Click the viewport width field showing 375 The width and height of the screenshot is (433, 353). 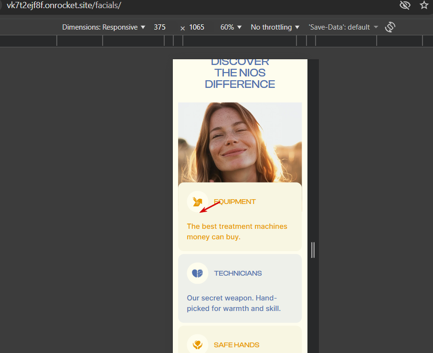point(160,27)
